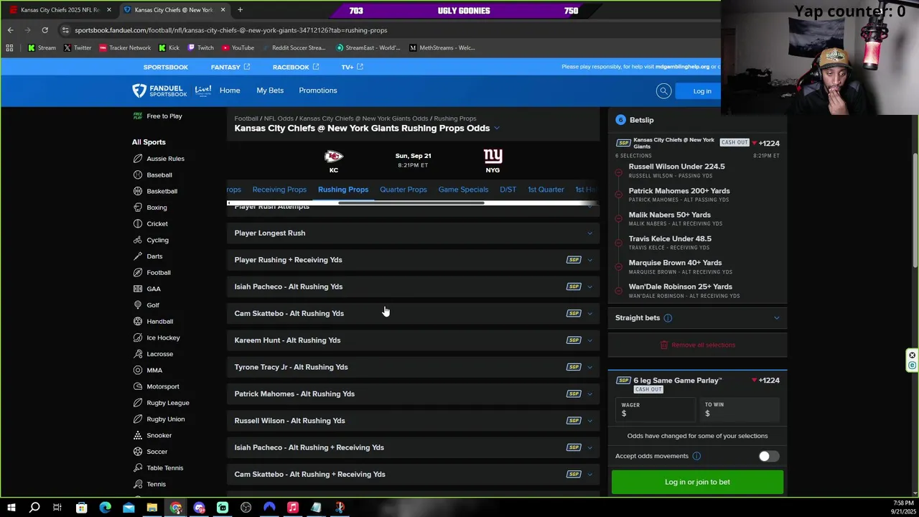Click the FanDuel search magnifier icon
The width and height of the screenshot is (919, 517).
[663, 91]
